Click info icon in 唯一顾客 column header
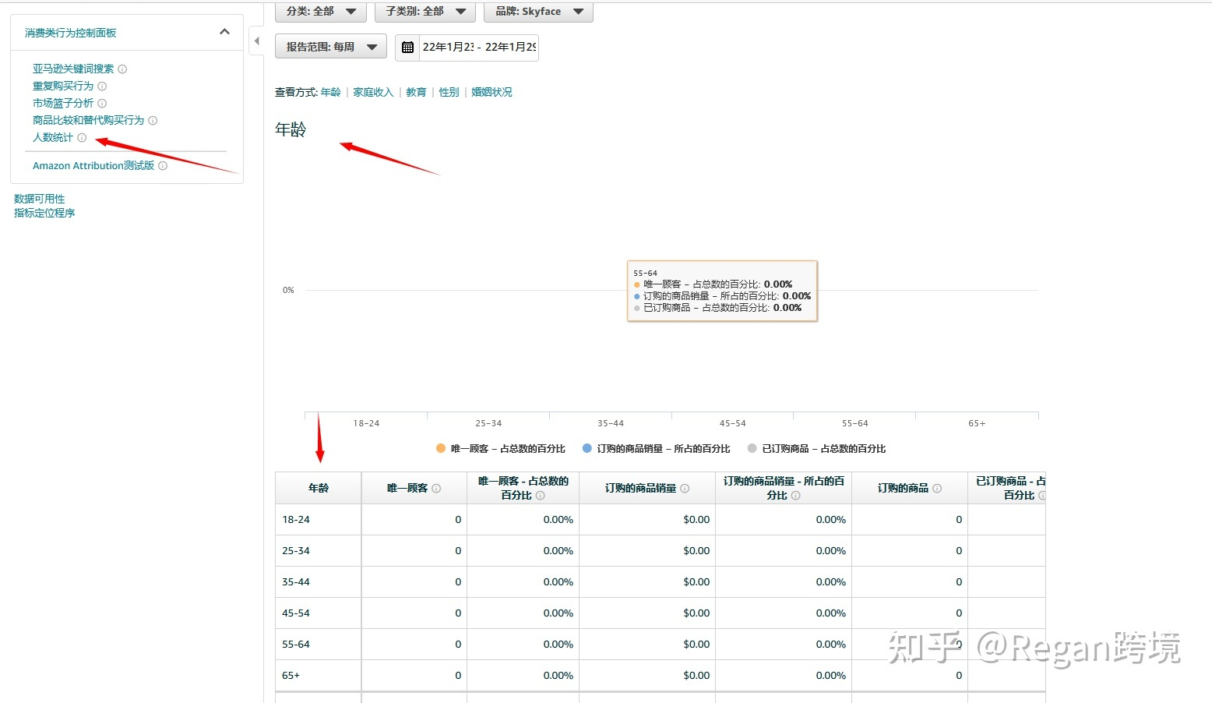This screenshot has height=703, width=1212. [x=436, y=489]
